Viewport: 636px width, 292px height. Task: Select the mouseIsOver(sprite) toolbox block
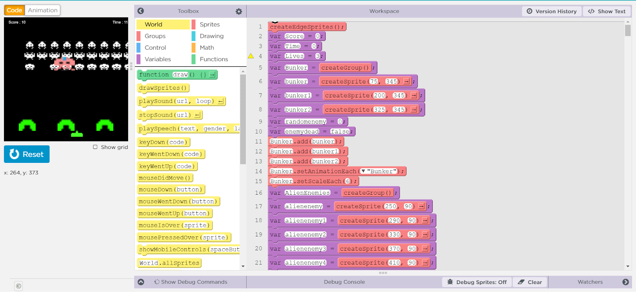tap(174, 225)
